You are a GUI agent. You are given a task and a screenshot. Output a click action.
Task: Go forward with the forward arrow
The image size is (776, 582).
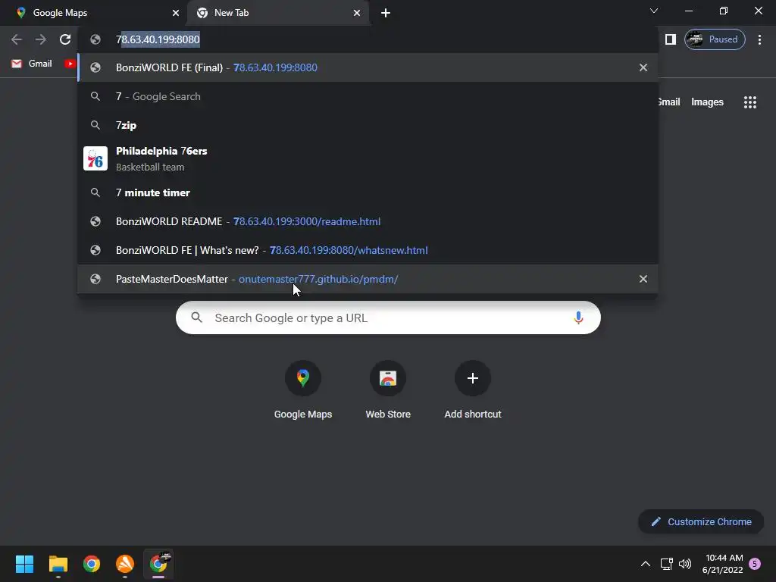point(41,39)
